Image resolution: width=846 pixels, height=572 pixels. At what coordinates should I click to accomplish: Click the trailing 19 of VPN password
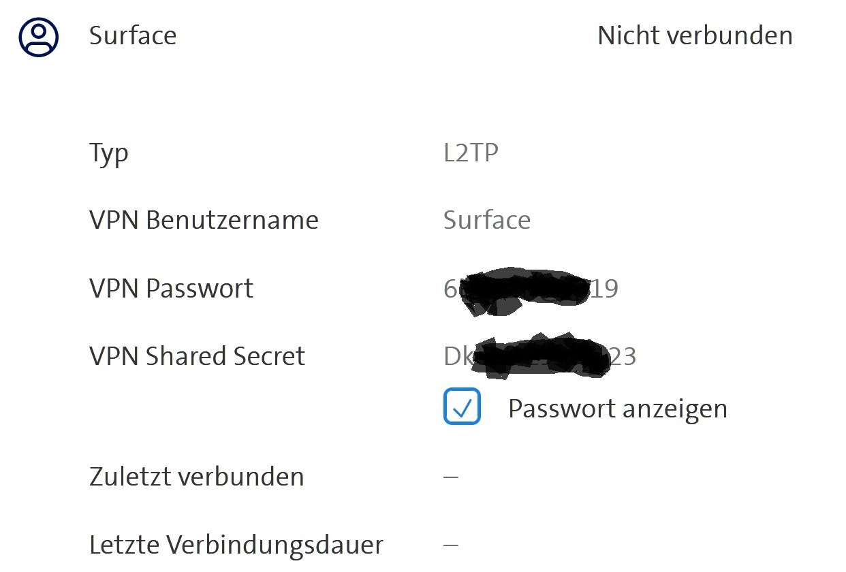pyautogui.click(x=604, y=289)
